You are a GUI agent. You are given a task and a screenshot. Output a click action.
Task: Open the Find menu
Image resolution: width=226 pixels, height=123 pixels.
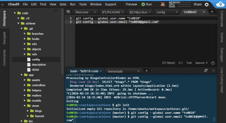click(x=43, y=4)
